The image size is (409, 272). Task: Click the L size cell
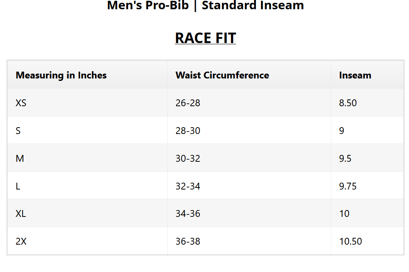tap(18, 186)
